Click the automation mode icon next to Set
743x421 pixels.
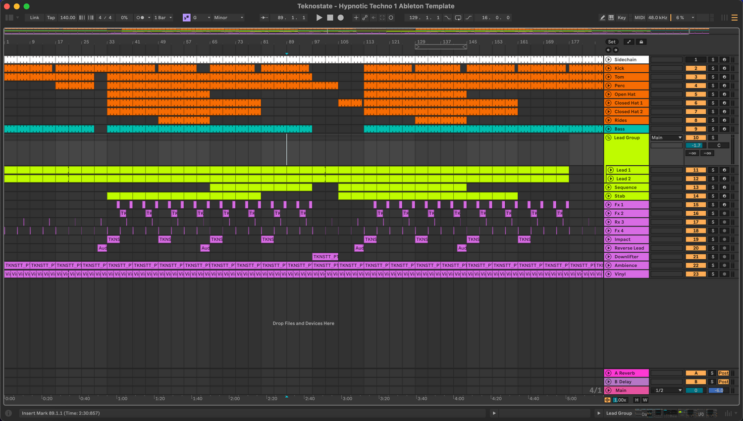(629, 42)
